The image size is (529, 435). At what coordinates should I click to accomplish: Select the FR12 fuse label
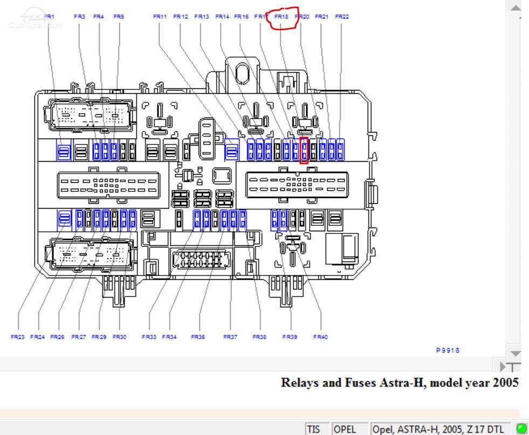181,16
